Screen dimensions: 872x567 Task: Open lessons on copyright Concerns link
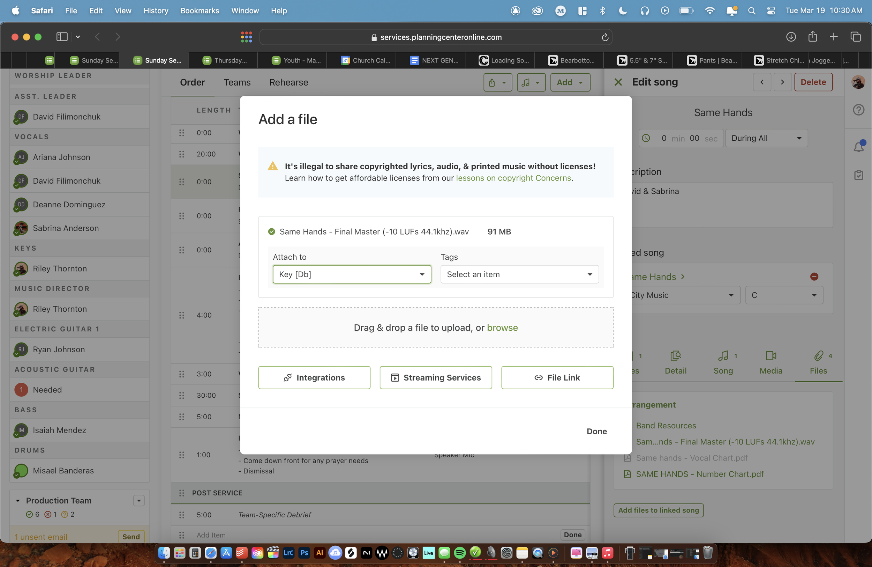click(x=513, y=178)
